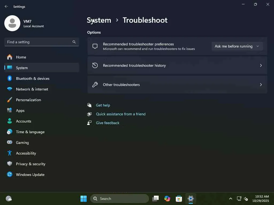Open the Get help link
The width and height of the screenshot is (274, 205).
tap(103, 105)
